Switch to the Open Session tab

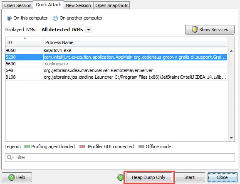coord(18,5)
